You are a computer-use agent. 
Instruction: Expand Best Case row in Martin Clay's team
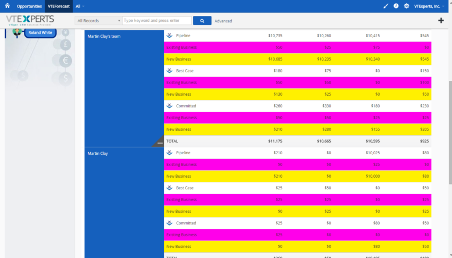tap(170, 71)
